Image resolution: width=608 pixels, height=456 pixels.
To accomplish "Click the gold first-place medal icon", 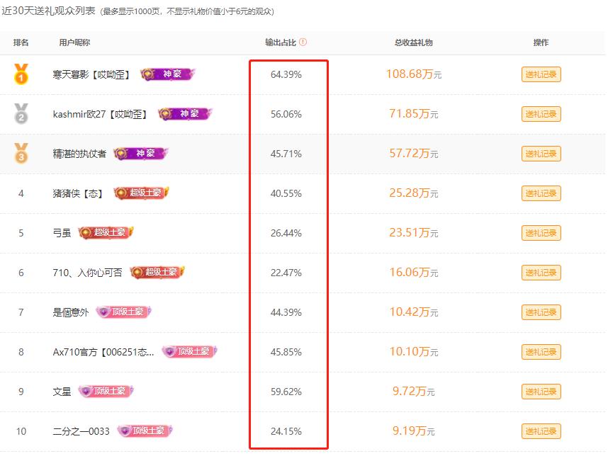I will tap(21, 74).
